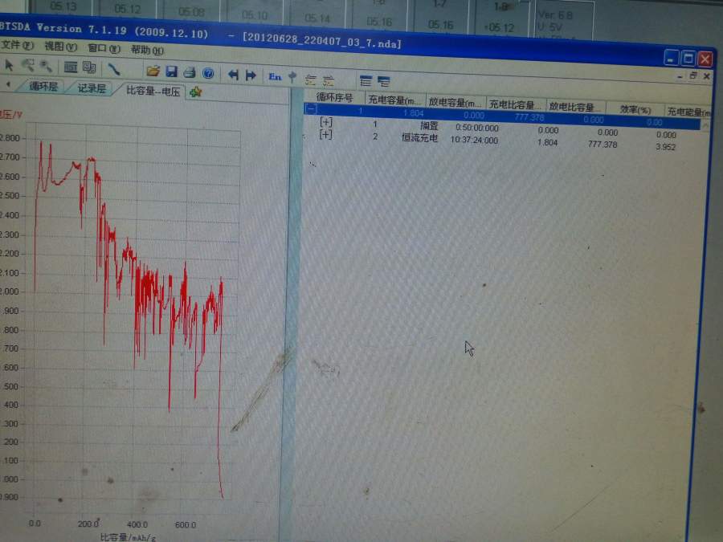The image size is (723, 542).
Task: Click the second yellow list-settings icon
Action: 329,80
